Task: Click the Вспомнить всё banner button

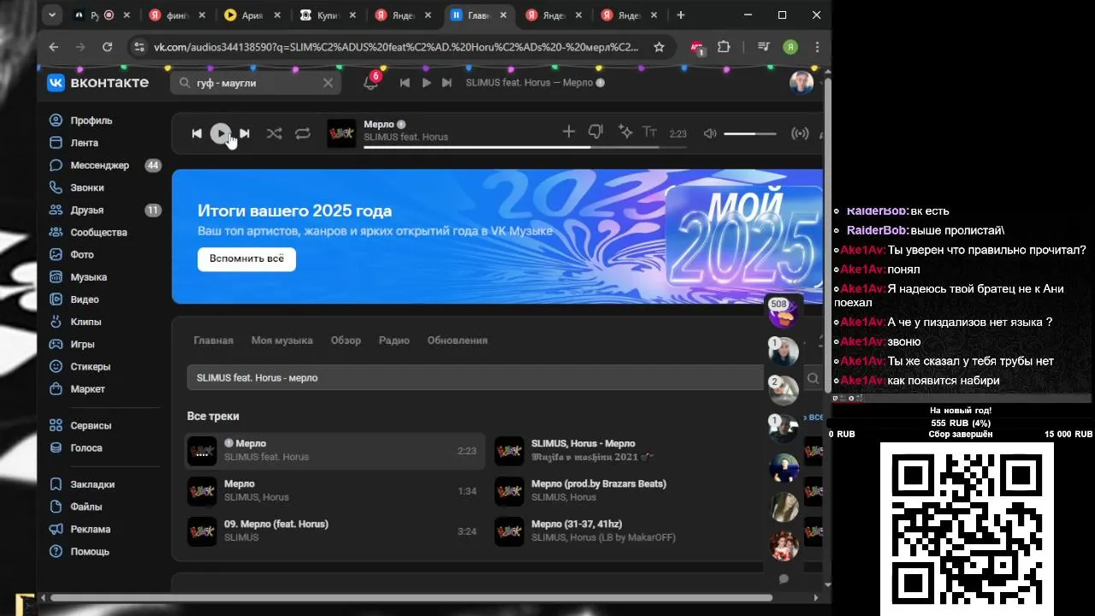Action: (x=246, y=258)
